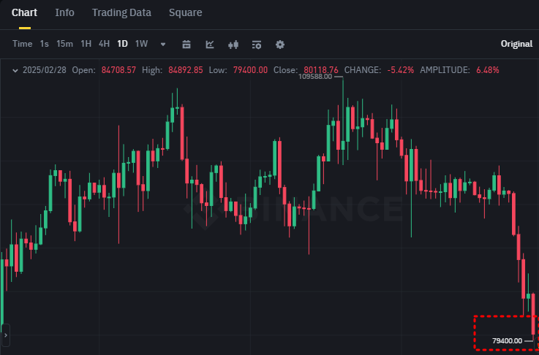Open the Info tab
539x355 pixels.
click(64, 12)
